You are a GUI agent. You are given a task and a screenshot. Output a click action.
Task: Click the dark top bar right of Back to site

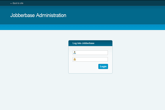coord(96,3)
